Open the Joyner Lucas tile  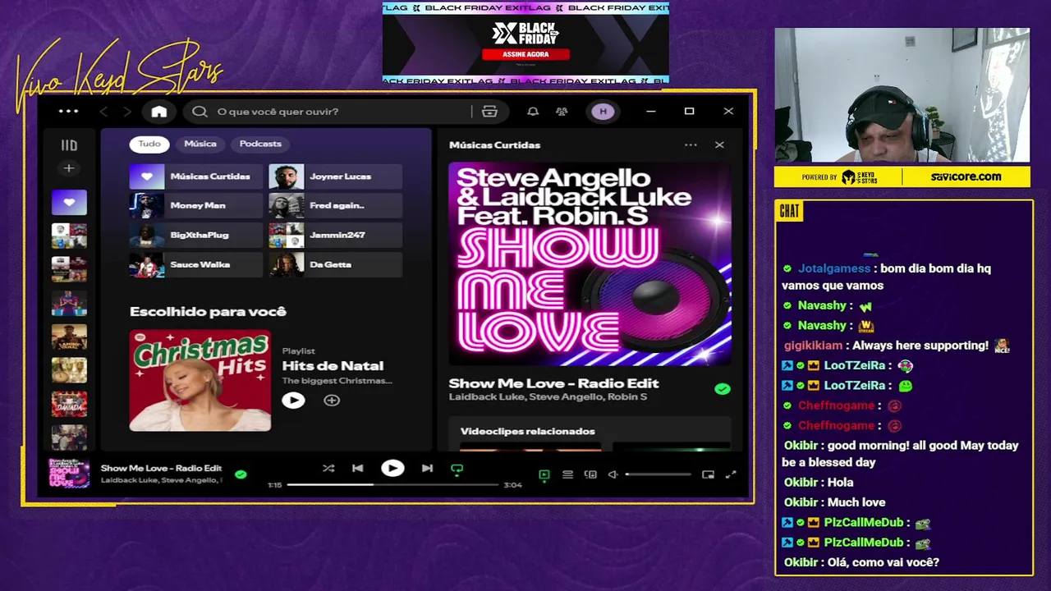[x=336, y=176]
